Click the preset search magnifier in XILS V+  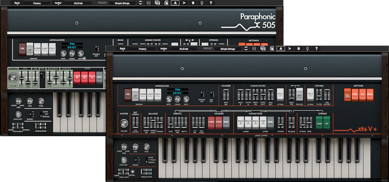272,49
